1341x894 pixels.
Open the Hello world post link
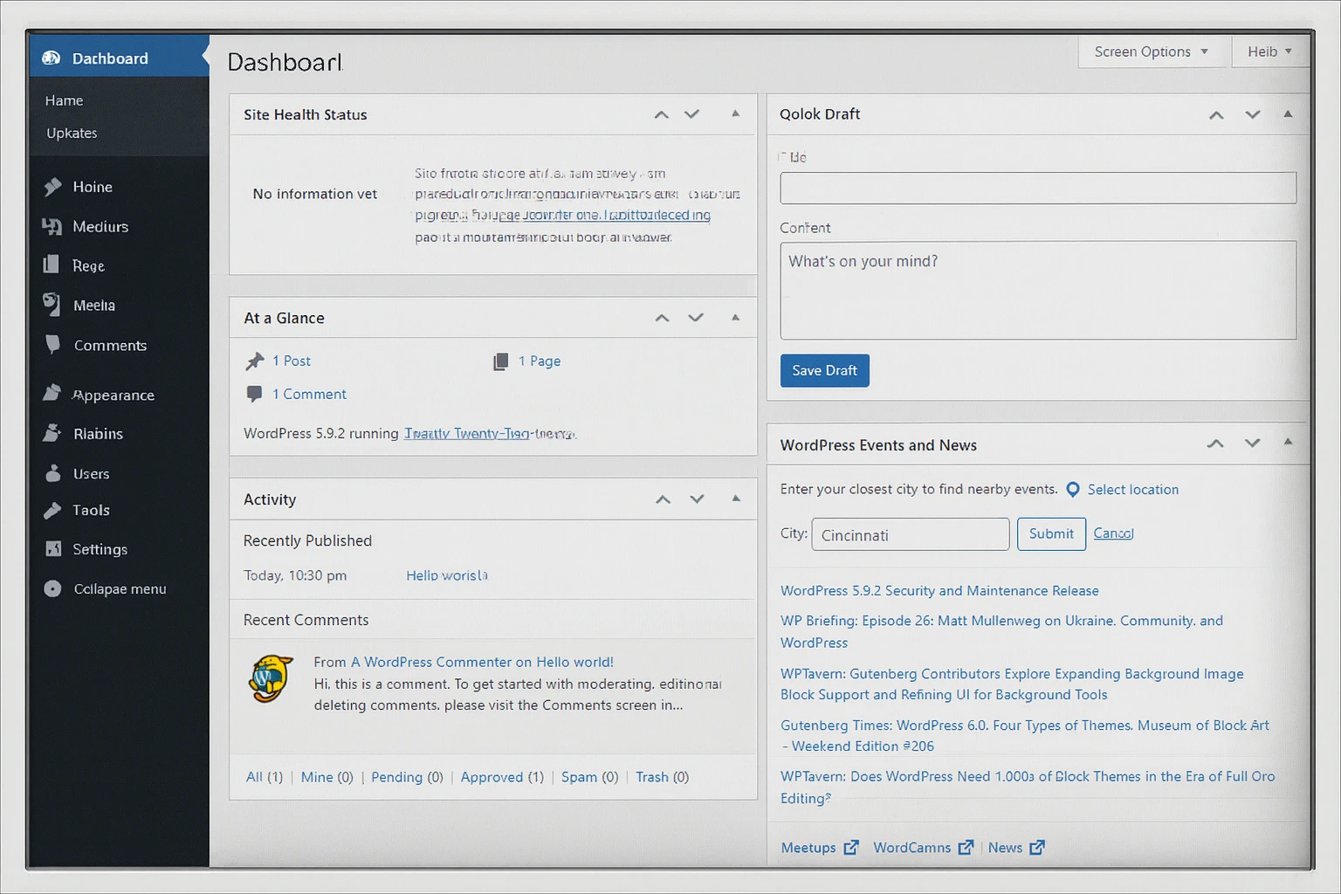click(x=446, y=575)
